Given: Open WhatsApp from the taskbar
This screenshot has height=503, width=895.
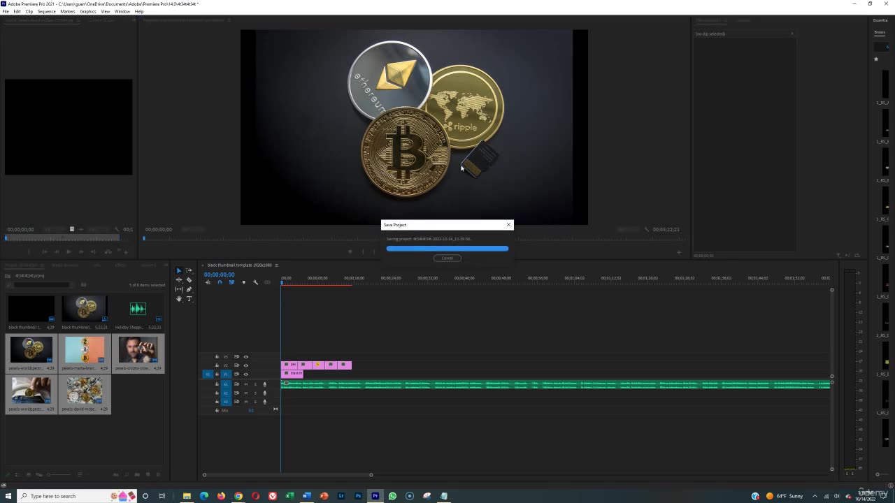Looking at the screenshot, I should 392,496.
